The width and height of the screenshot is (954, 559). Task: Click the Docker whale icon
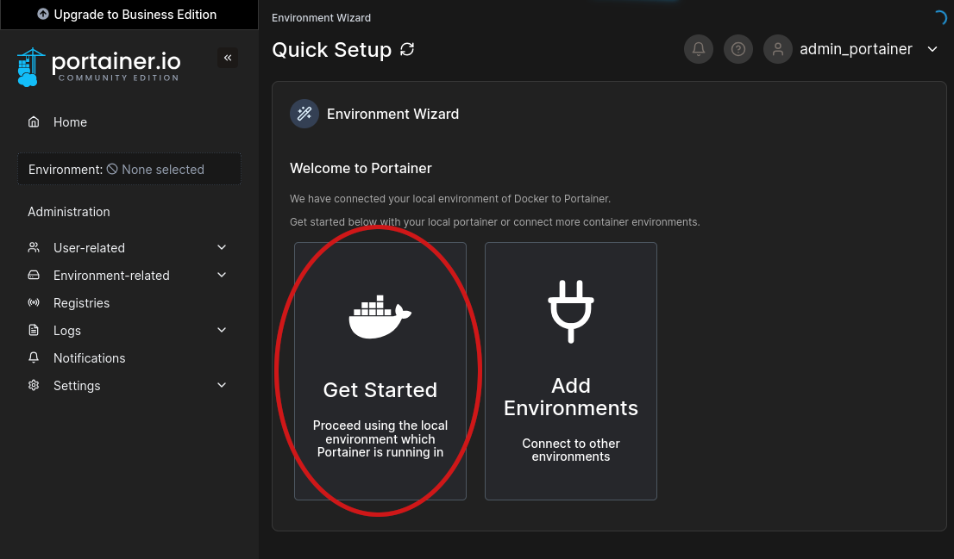[380, 317]
